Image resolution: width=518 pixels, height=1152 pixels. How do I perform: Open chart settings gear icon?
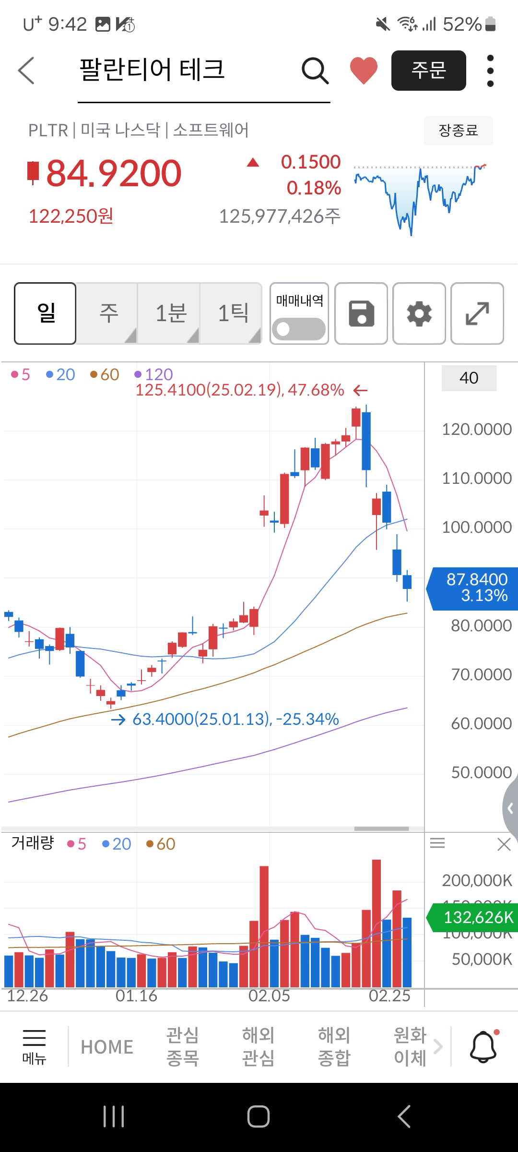click(419, 313)
